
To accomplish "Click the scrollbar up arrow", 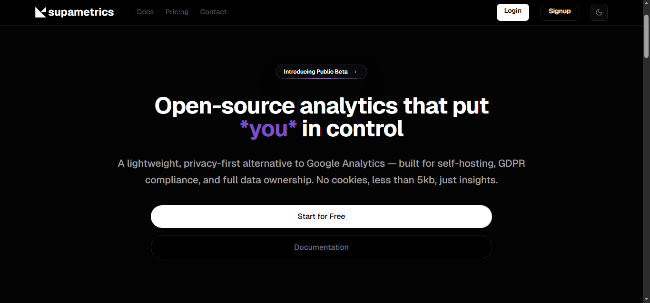I will [x=646, y=4].
